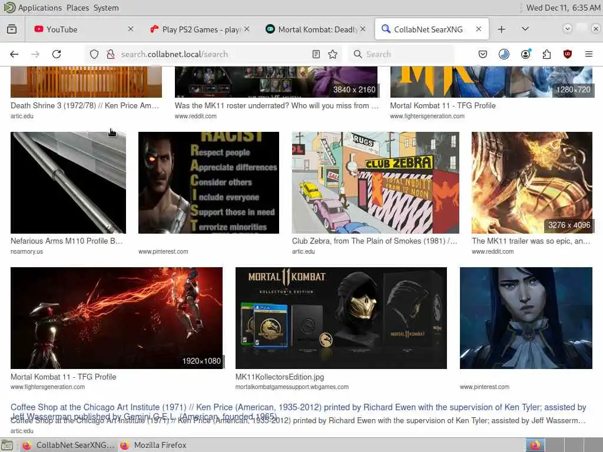This screenshot has width=603, height=452.
Task: Open the Death Shrine 3 image thumbnail
Action: tap(86, 82)
